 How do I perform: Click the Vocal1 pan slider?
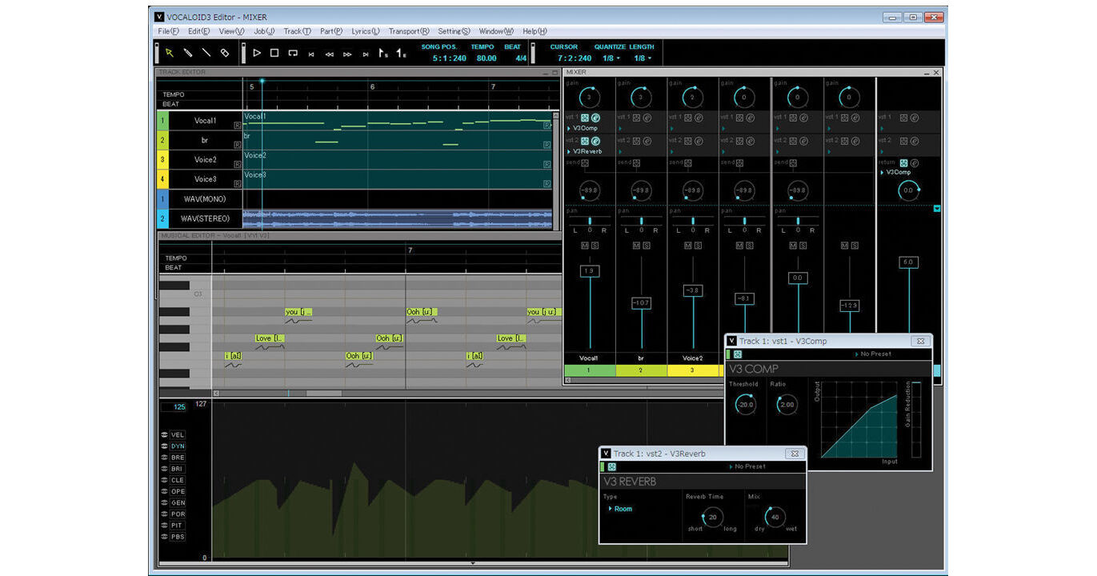point(590,221)
